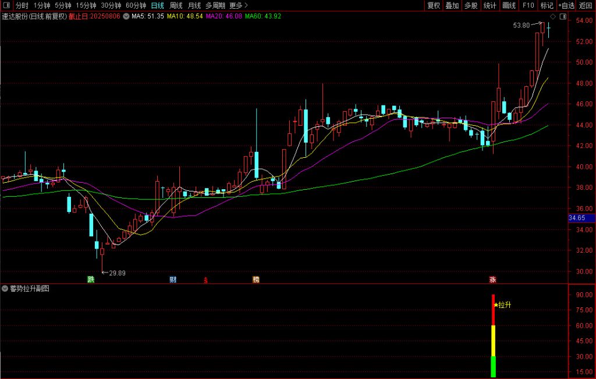
Task: Switch to the 周线 weekly period tab
Action: tap(176, 5)
